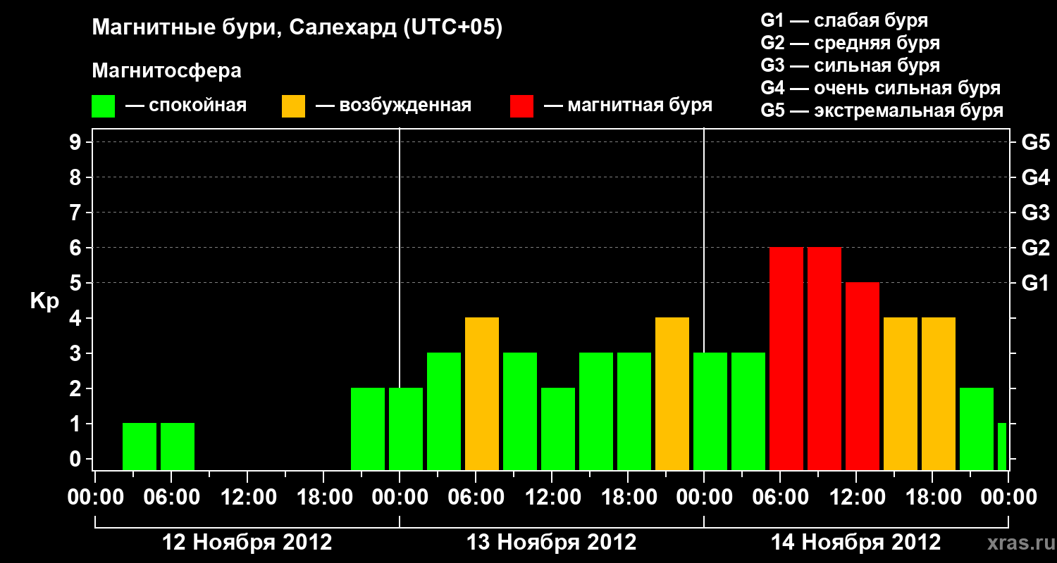Click the 12 Ноября 2012 date label
The width and height of the screenshot is (1057, 563).
(247, 543)
